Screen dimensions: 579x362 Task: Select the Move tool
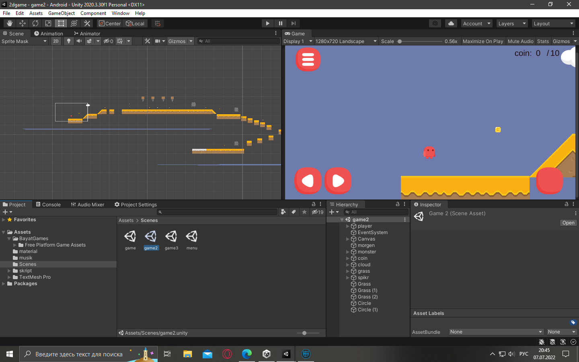pos(23,23)
